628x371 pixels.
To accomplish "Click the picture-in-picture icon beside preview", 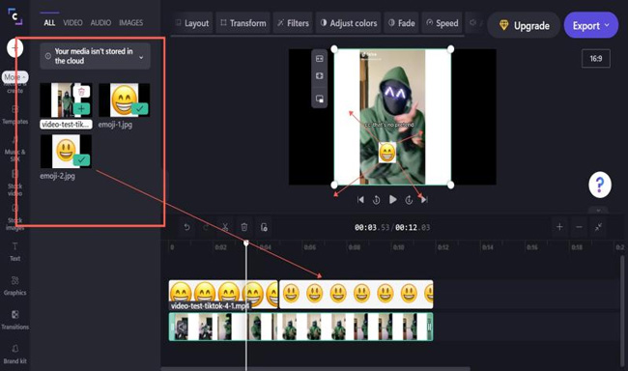I will point(319,99).
